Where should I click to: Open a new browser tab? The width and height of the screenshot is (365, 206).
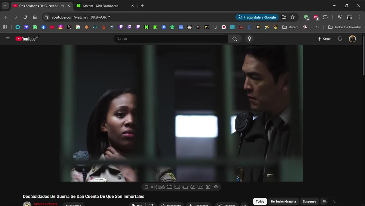click(x=142, y=6)
